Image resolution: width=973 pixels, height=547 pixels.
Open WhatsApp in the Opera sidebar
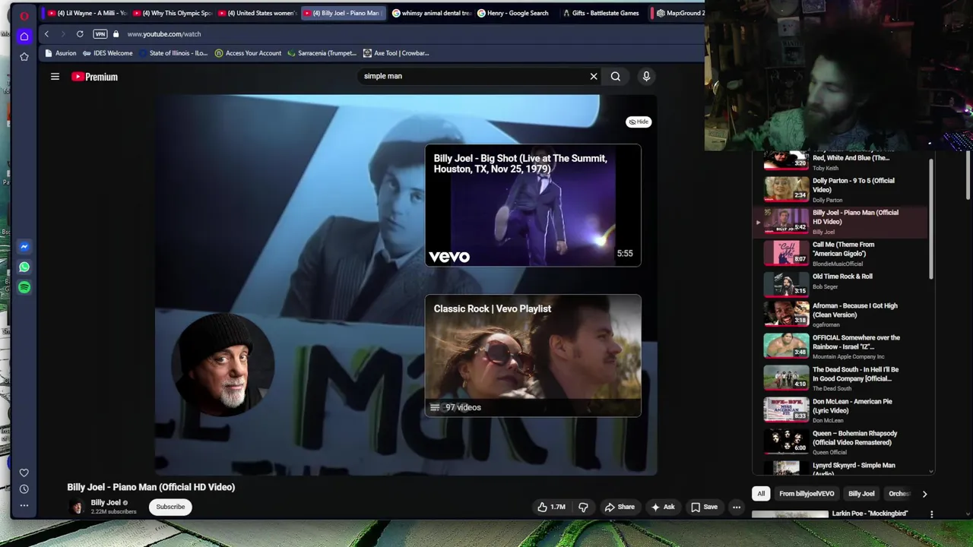(24, 267)
